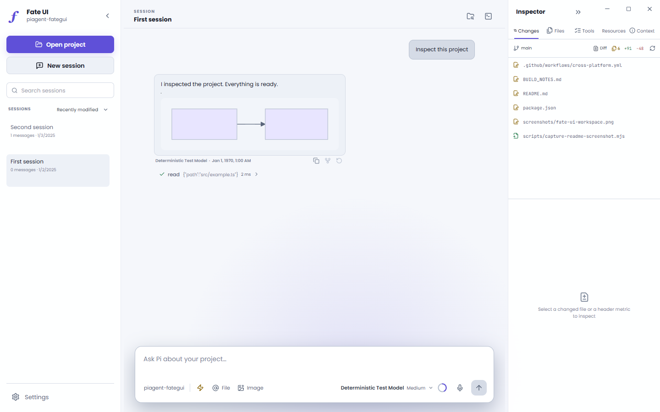Image resolution: width=660 pixels, height=412 pixels.
Task: Click the piagent-fategui project label in composer
Action: click(x=164, y=388)
